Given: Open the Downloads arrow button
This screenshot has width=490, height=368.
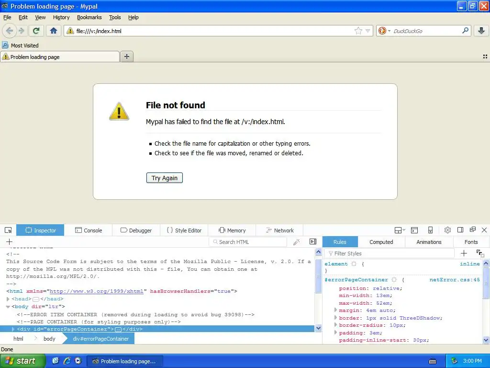Looking at the screenshot, I should (x=481, y=31).
